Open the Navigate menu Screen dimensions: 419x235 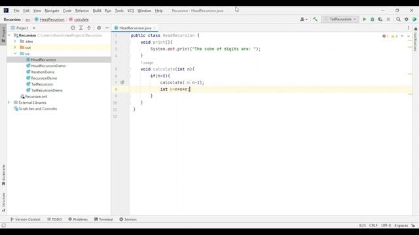[52, 10]
